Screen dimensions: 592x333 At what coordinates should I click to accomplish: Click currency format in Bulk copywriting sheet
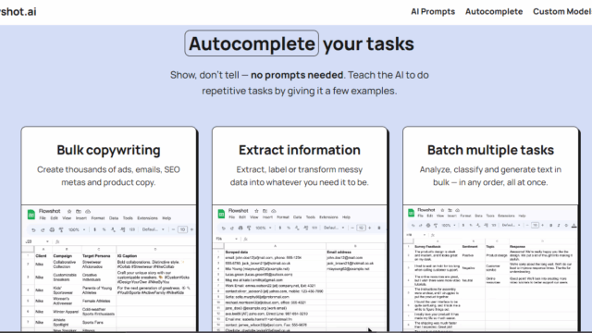pyautogui.click(x=94, y=229)
